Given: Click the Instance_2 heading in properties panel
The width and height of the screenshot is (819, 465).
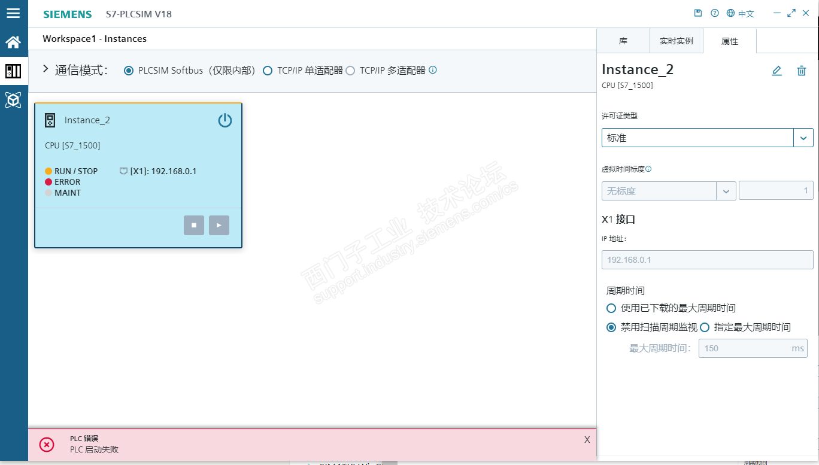Looking at the screenshot, I should tap(638, 69).
